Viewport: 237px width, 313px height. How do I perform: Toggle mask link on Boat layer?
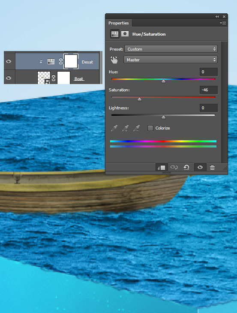[x=54, y=78]
